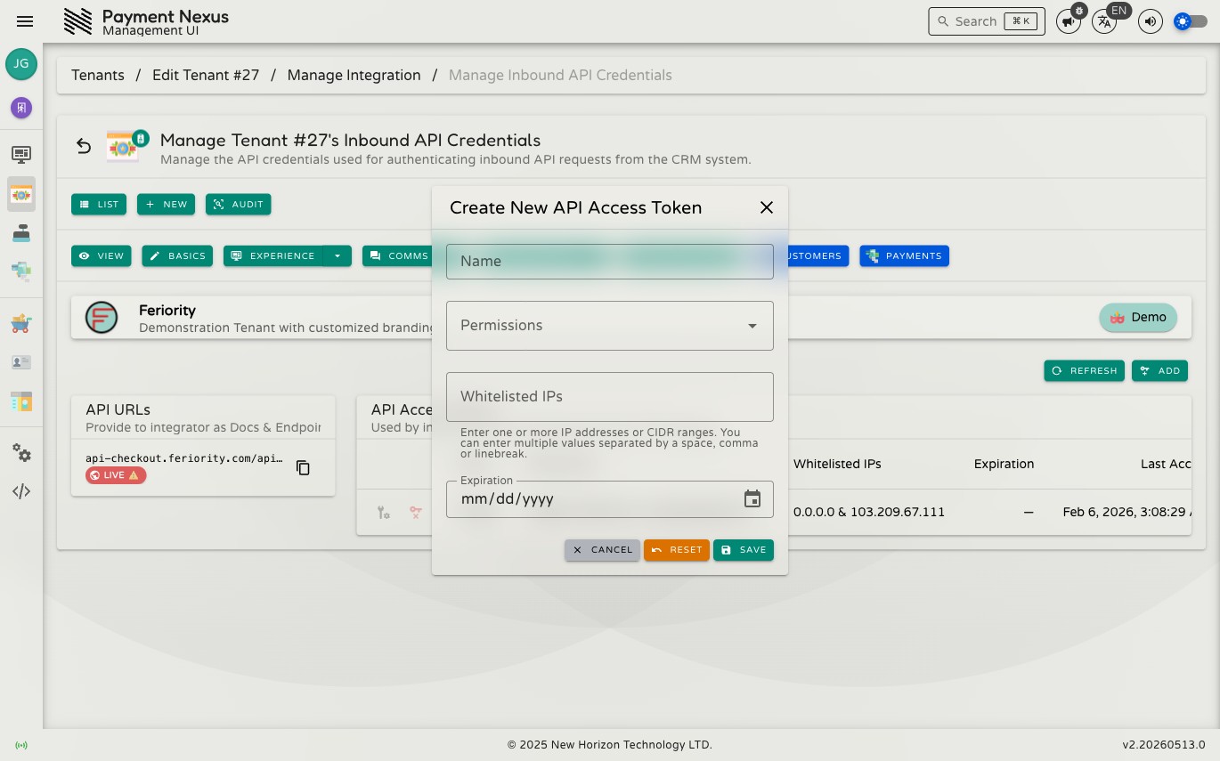Click the version v2.20260513.0 text
Viewport: 1220px width, 761px height.
coord(1163,745)
